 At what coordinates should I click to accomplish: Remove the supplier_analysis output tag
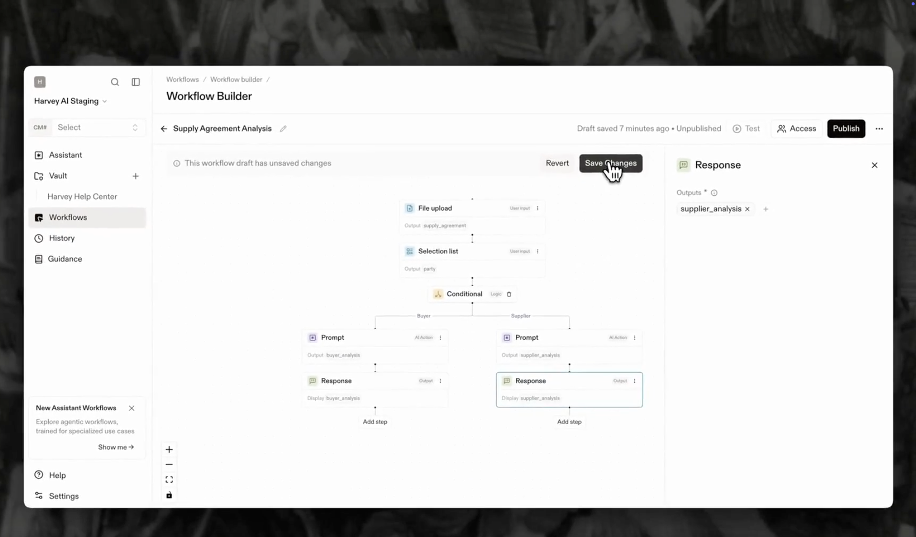[747, 209]
